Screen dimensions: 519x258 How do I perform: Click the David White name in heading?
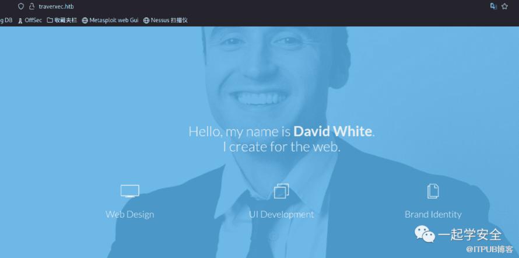tap(332, 131)
